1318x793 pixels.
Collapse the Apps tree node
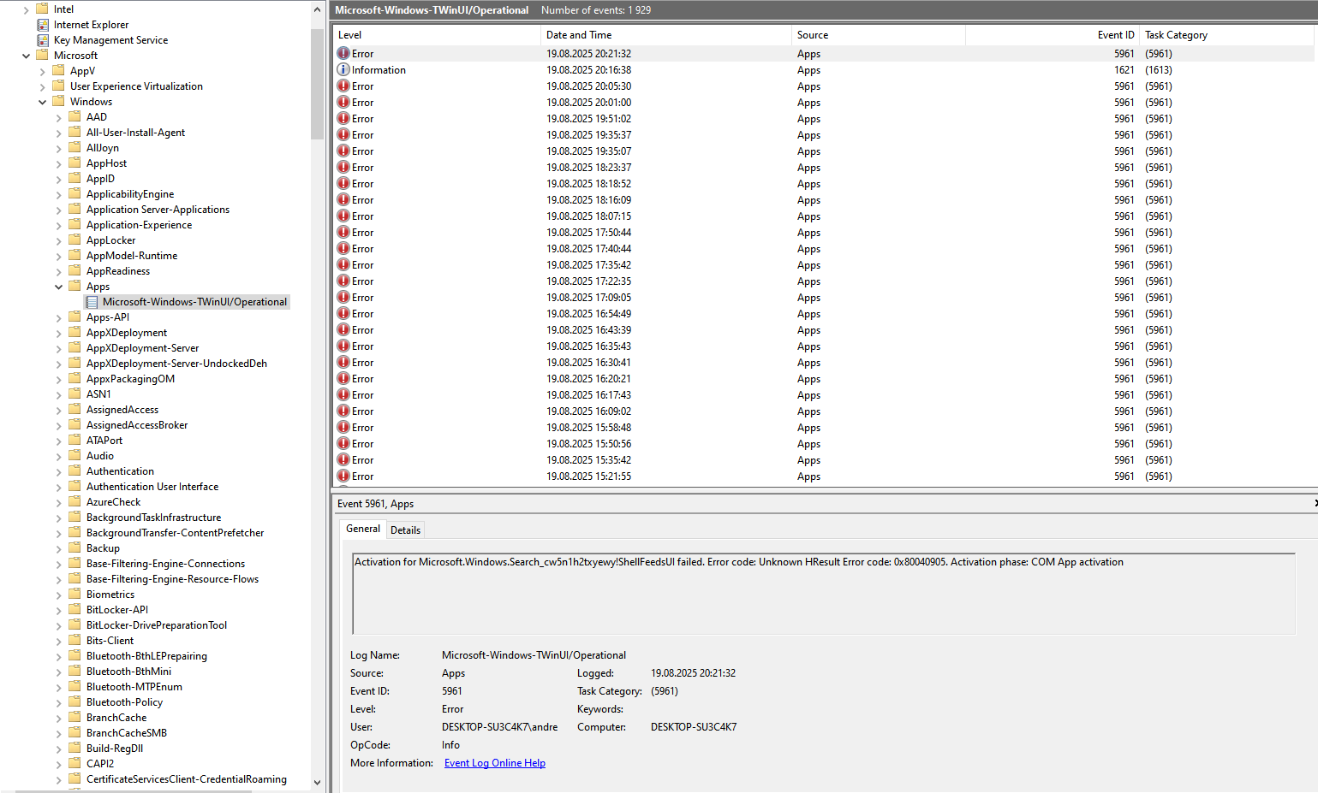coord(59,287)
